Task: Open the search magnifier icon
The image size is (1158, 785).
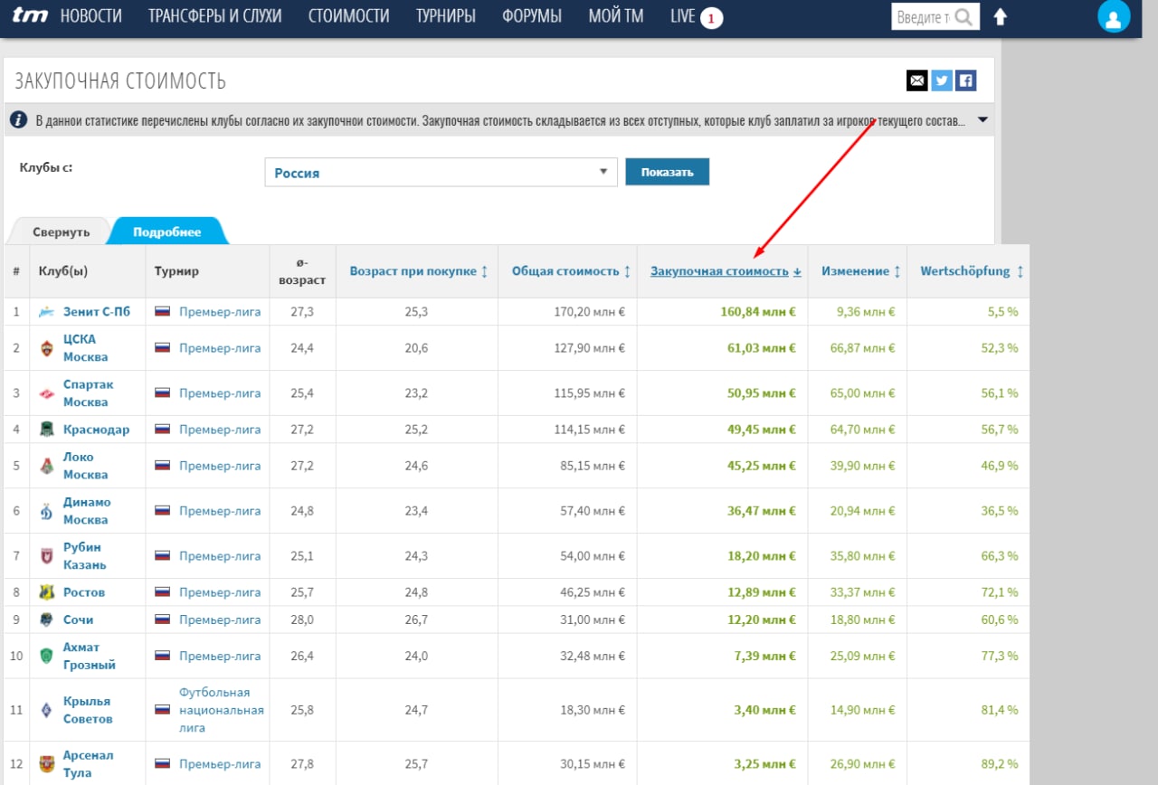Action: point(964,17)
